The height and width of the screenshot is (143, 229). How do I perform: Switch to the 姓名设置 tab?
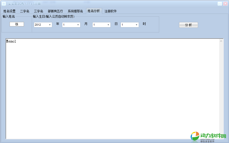pyautogui.click(x=9, y=11)
